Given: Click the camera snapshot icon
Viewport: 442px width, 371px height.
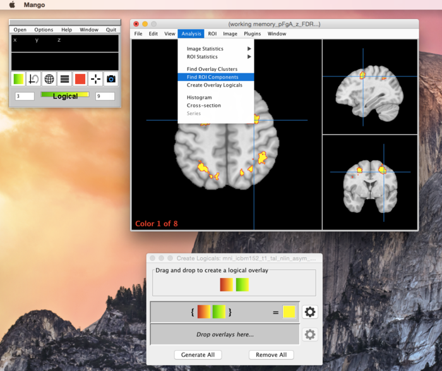Looking at the screenshot, I should 111,79.
